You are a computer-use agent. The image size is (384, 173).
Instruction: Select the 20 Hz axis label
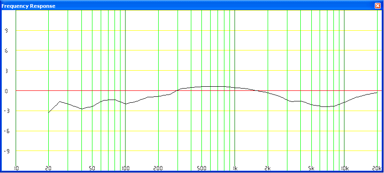[48, 168]
